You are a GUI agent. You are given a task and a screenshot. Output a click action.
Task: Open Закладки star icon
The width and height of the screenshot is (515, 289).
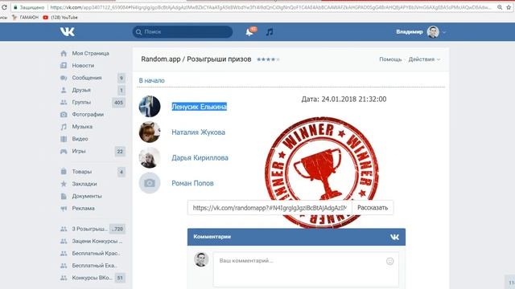pos(64,184)
